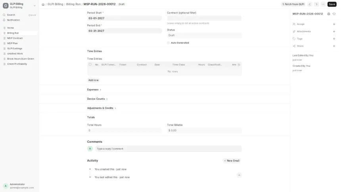This screenshot has height=192, width=341.
Task: Open the three-dots more menu
Action: 323,4
